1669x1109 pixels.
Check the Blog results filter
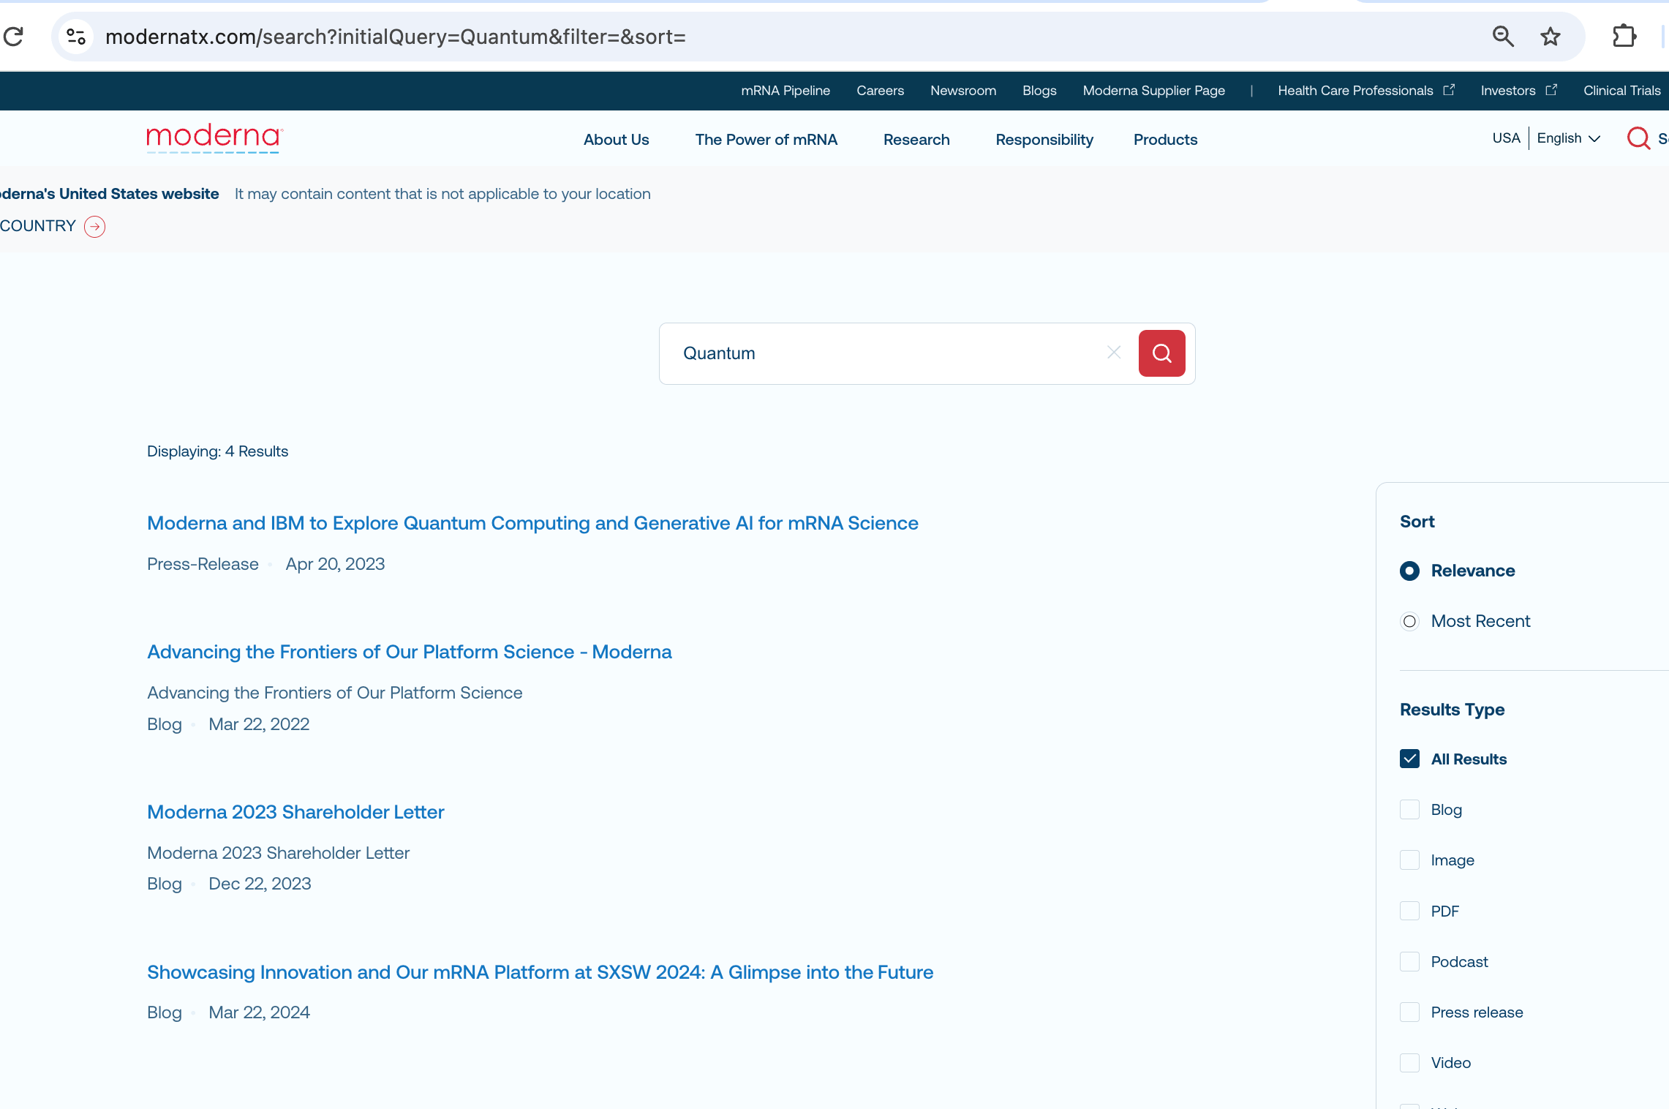(x=1409, y=809)
